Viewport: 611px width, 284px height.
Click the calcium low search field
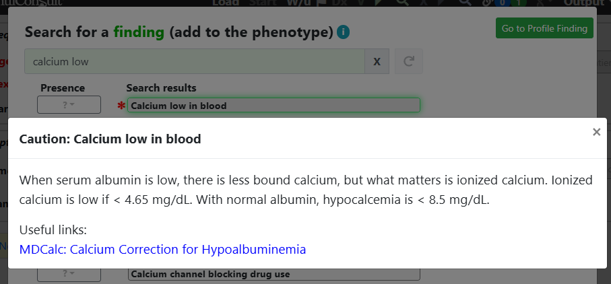pyautogui.click(x=195, y=61)
